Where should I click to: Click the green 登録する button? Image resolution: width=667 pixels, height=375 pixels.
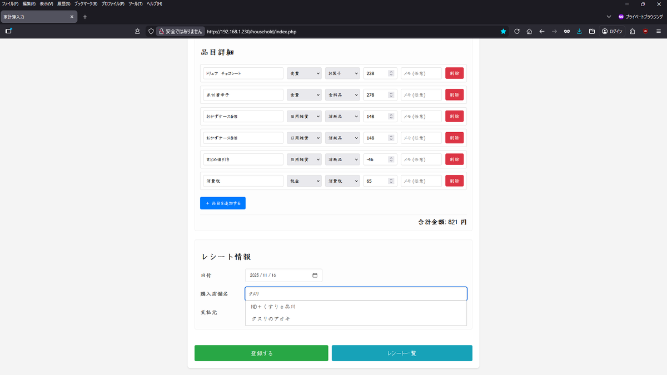tap(261, 353)
